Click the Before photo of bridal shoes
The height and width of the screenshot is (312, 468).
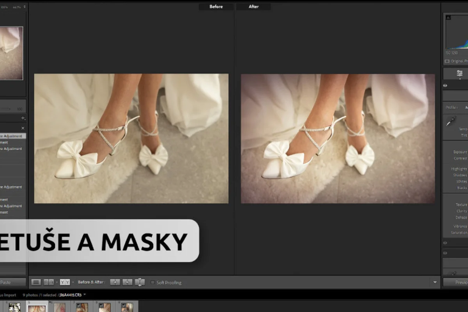[x=131, y=138]
